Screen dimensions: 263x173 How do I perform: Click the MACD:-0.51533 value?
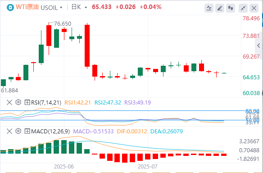(93, 132)
